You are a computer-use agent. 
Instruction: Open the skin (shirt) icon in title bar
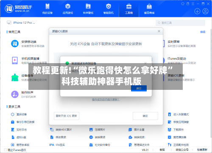pyautogui.click(x=183, y=4)
